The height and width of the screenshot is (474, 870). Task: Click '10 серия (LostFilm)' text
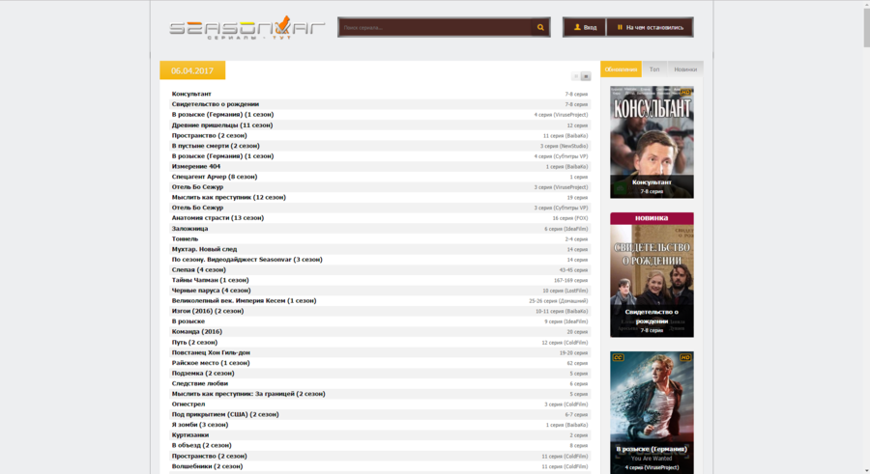coord(565,291)
